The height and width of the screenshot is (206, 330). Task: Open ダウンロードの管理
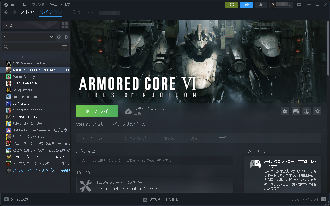tap(160, 199)
